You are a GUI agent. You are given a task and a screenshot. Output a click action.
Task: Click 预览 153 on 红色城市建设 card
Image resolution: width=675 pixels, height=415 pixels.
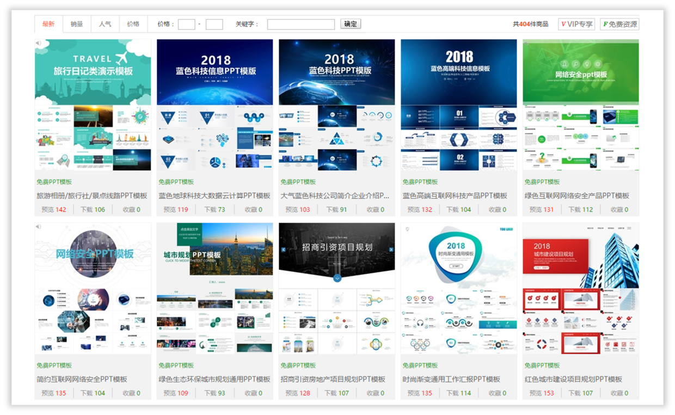tap(542, 393)
